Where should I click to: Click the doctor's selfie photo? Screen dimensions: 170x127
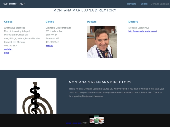102,42
